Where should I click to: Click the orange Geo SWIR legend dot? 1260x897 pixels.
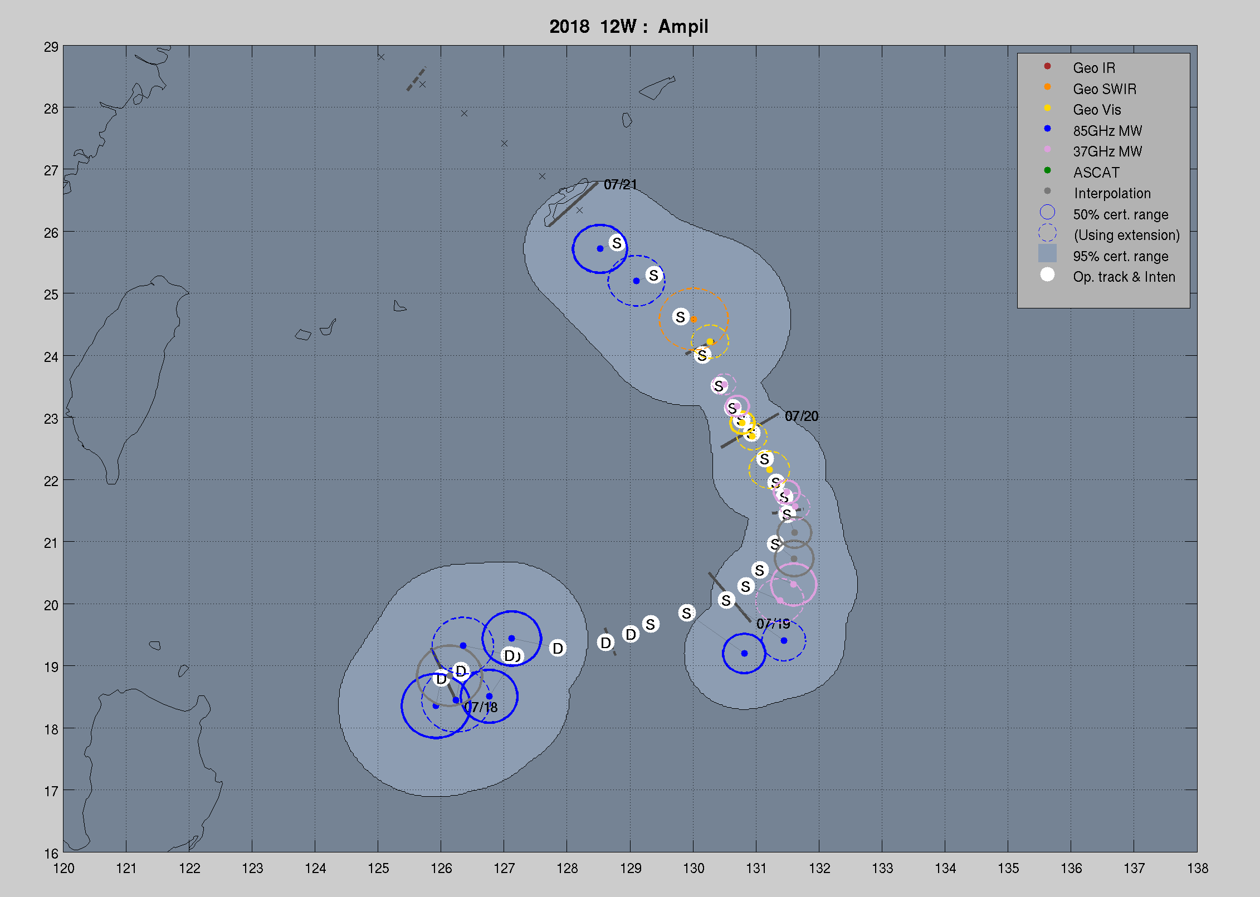[1047, 87]
